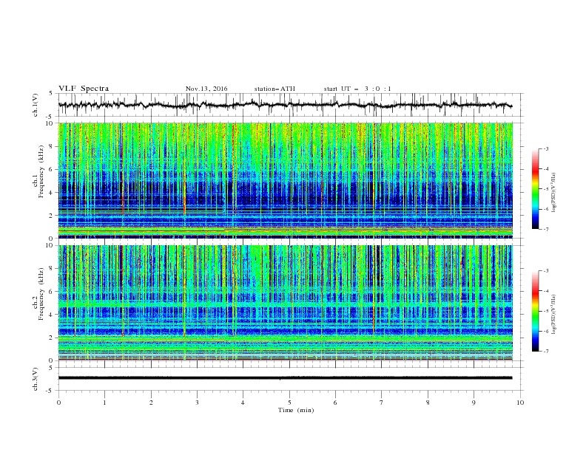
Task: Click the '4' kHz tick of ch.2 spectrogram
Action: pyautogui.click(x=53, y=315)
